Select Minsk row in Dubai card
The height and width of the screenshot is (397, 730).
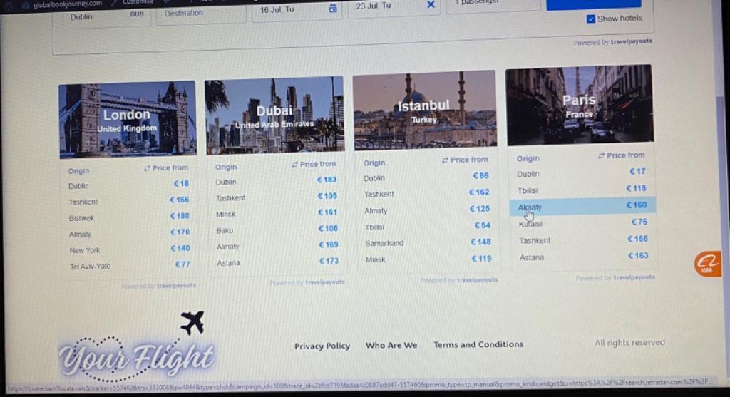point(277,213)
